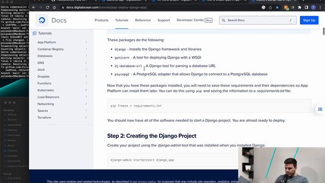Click the Docs title text link
The width and height of the screenshot is (325, 183).
click(x=59, y=20)
